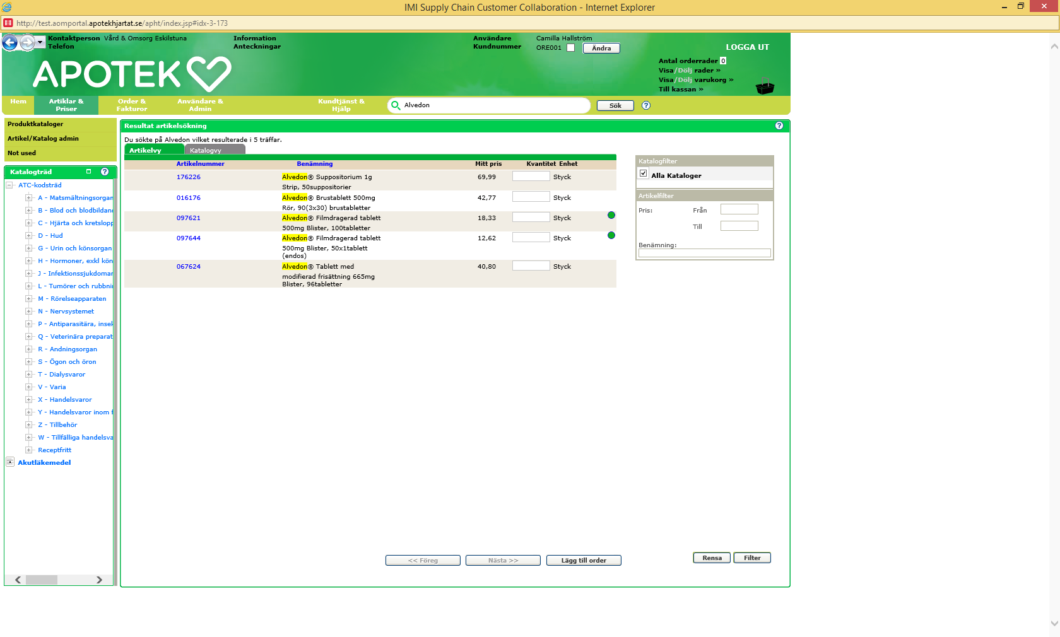This screenshot has height=637, width=1060.
Task: Uncheck the Alla Kataloger checkbox
Action: (644, 173)
